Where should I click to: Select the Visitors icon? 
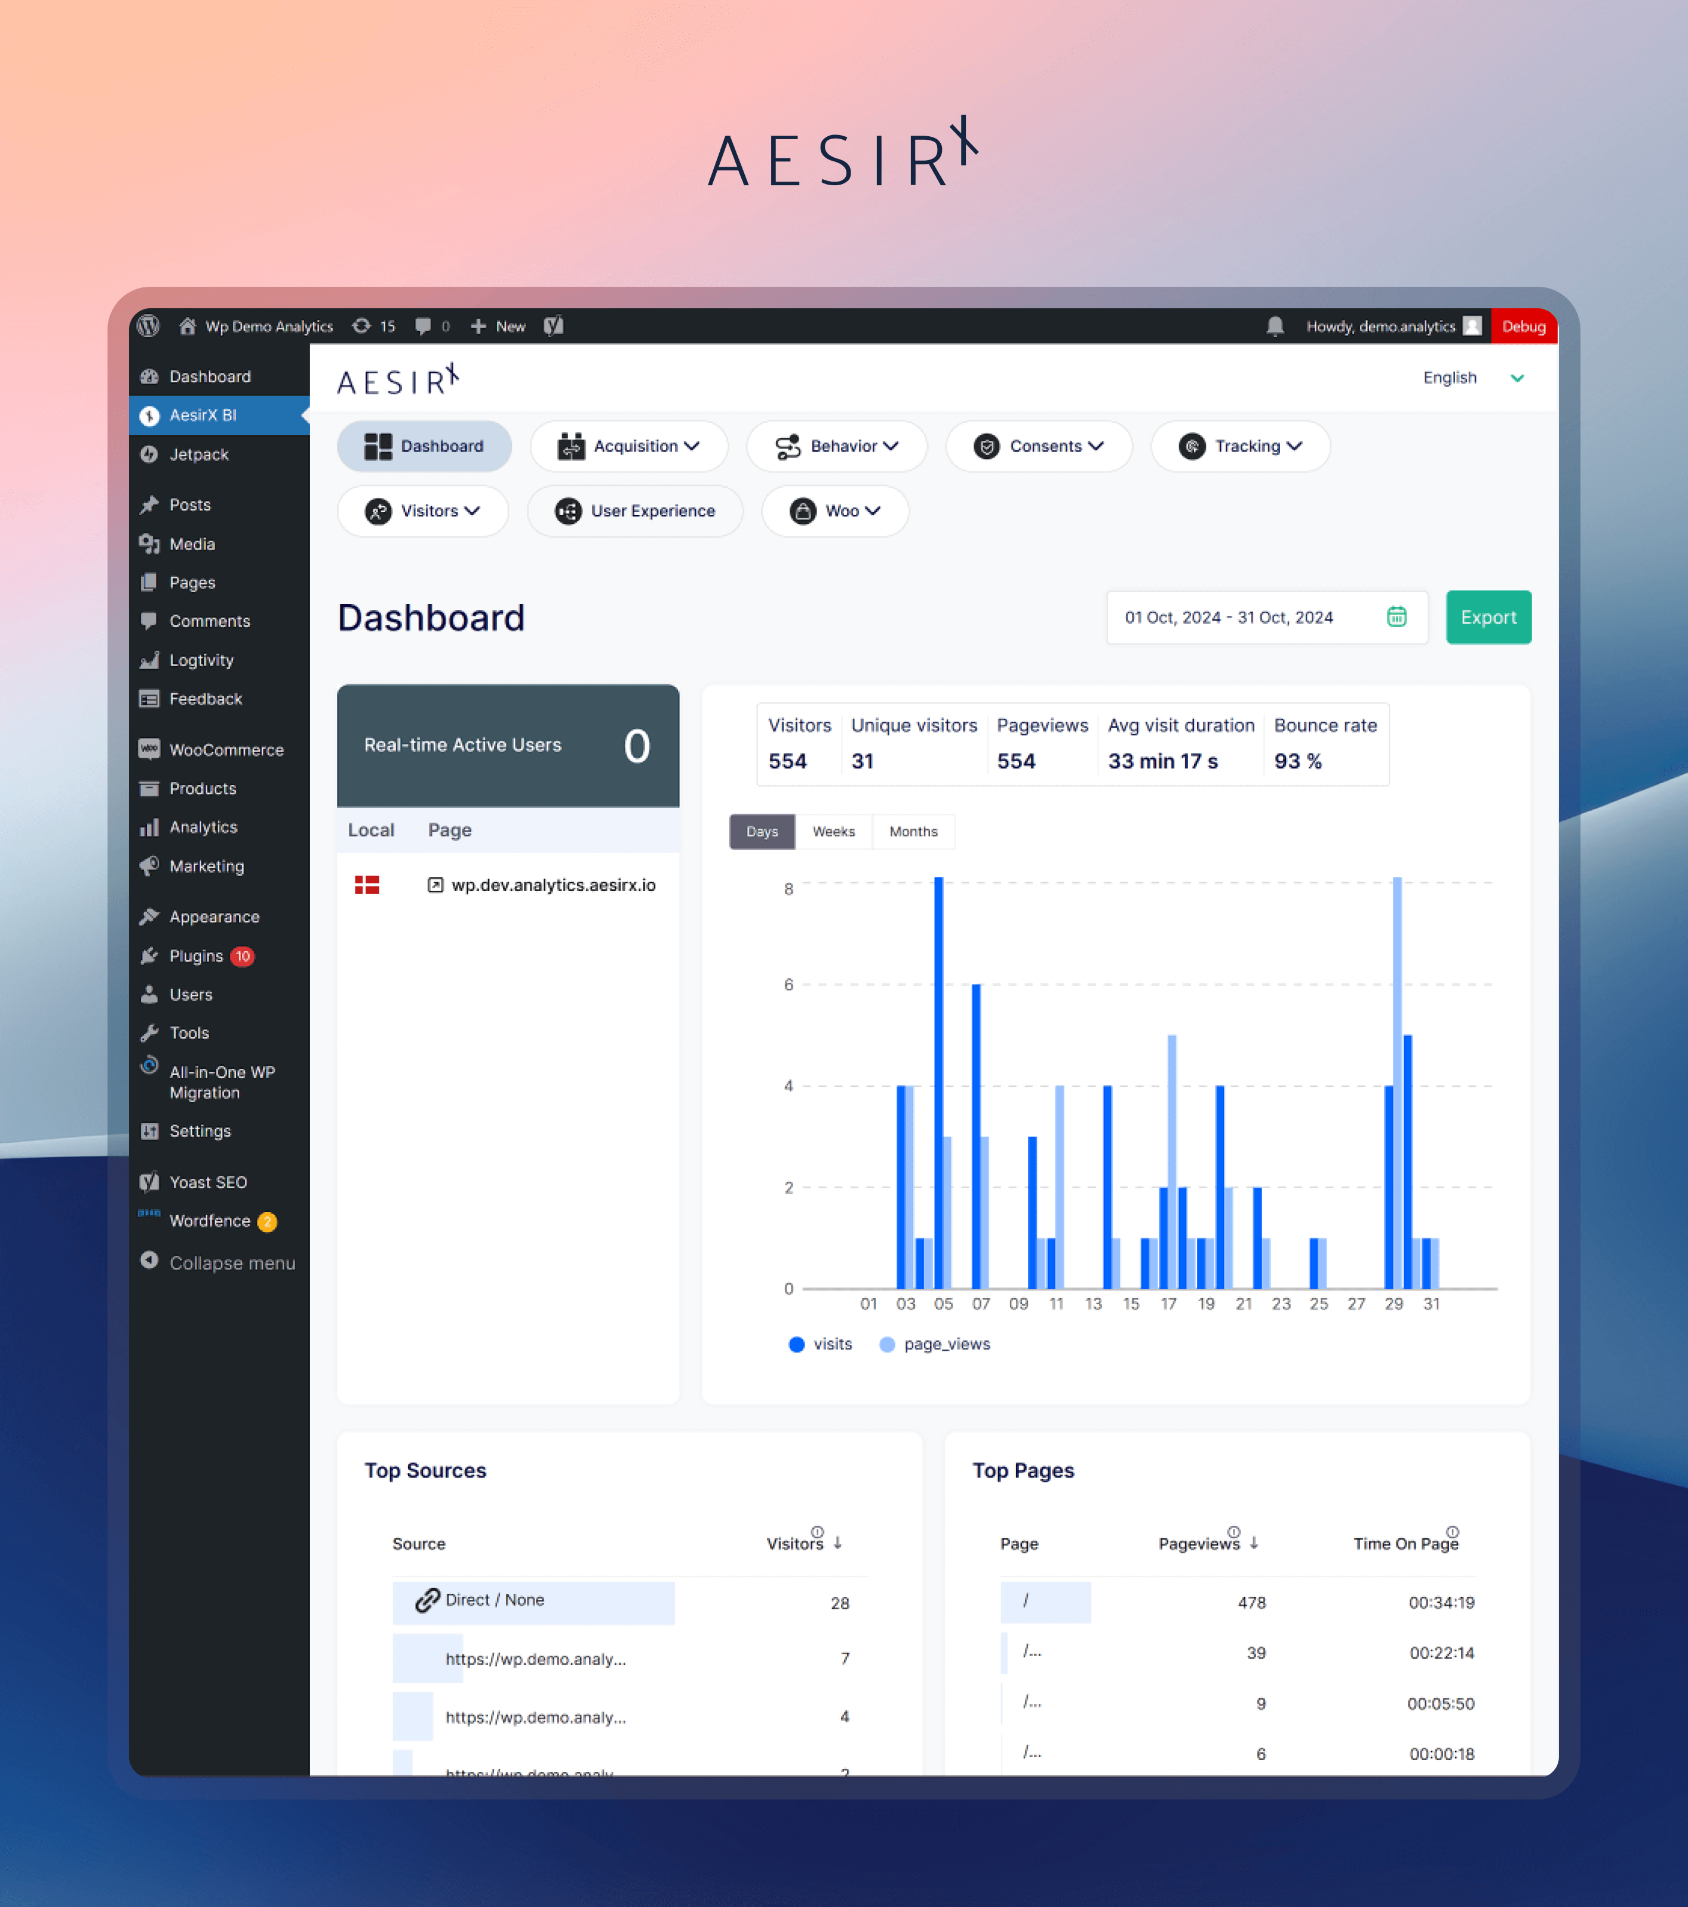(379, 511)
